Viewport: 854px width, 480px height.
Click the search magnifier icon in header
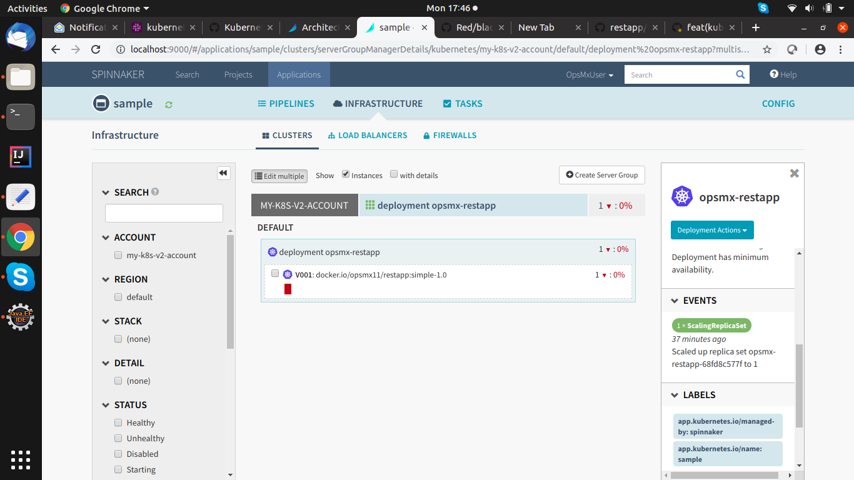click(x=740, y=74)
